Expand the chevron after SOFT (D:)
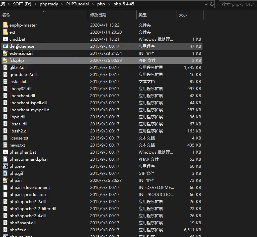This screenshot has width=257, height=237. point(35,4)
